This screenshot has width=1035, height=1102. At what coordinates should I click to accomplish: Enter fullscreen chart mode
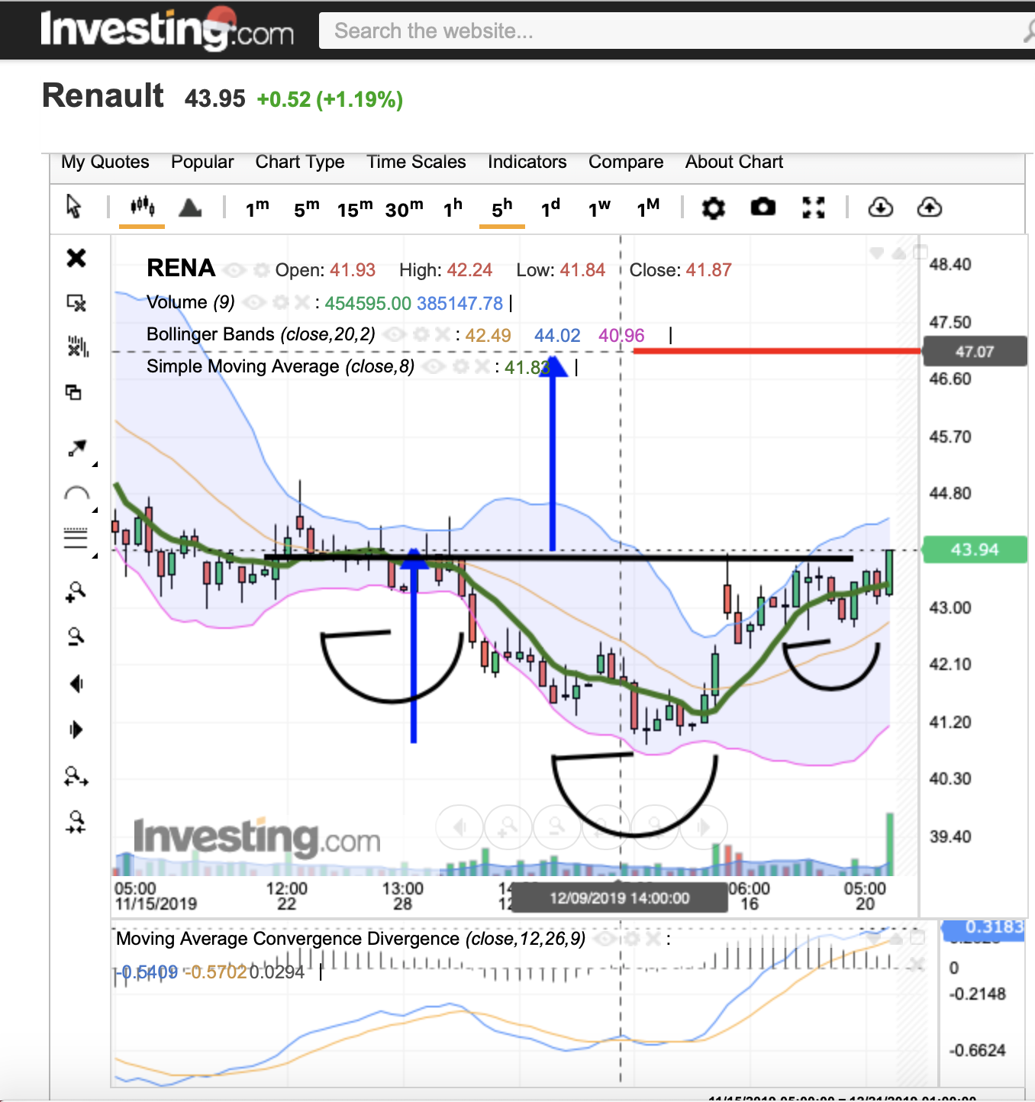coord(814,208)
